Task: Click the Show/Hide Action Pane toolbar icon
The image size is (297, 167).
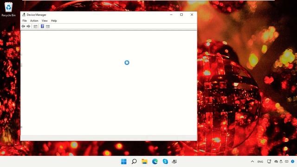Action: click(x=48, y=26)
